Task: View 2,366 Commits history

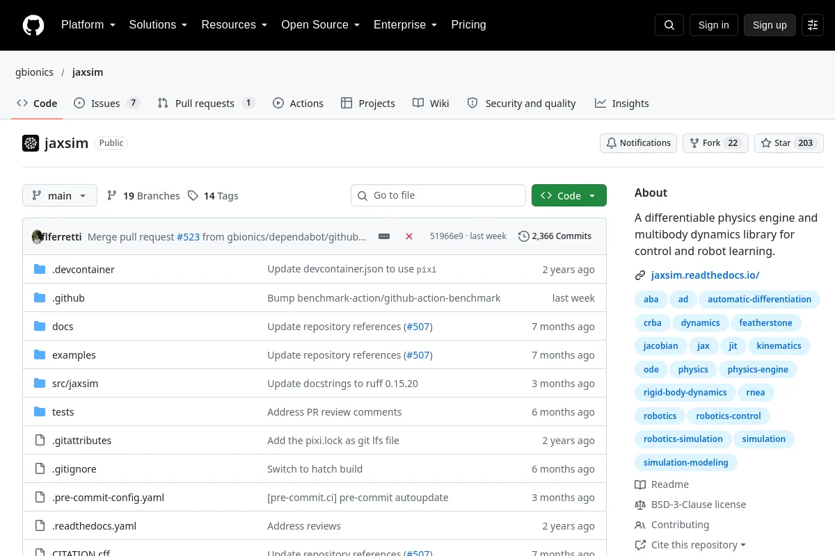Action: tap(555, 236)
